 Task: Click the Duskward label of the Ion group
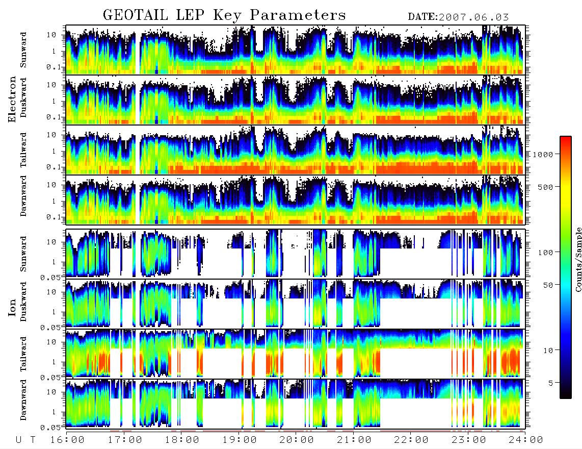pos(23,302)
